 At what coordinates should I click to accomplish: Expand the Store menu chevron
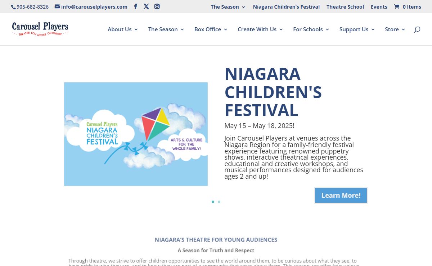pyautogui.click(x=403, y=29)
